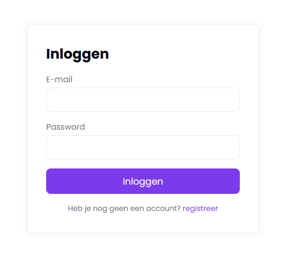Activate the input above the Inloggen button
This screenshot has width=291, height=258.
point(143,147)
